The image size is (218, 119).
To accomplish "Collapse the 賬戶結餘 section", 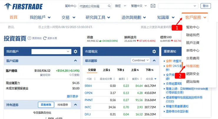I will 75,61.
